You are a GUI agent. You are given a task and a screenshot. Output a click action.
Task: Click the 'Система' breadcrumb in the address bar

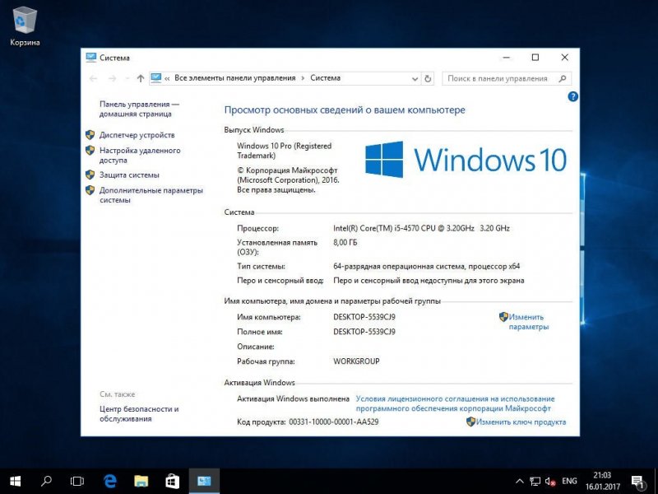click(x=325, y=78)
